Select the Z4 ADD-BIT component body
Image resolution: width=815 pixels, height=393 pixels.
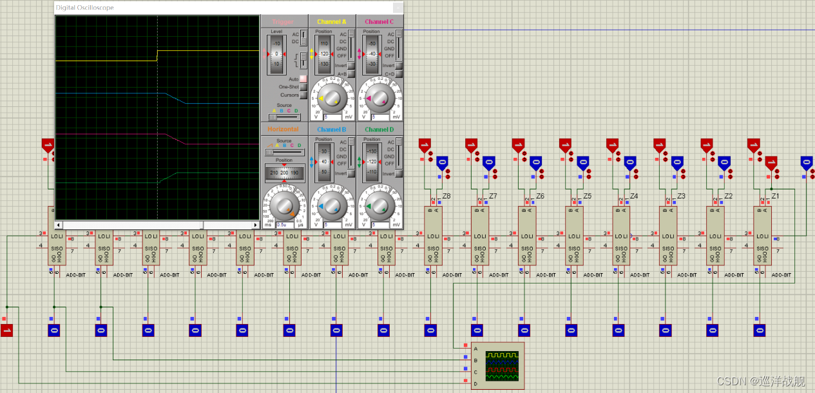[622, 235]
